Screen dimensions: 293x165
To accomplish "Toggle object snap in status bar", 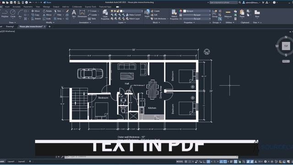I will coord(225,161).
